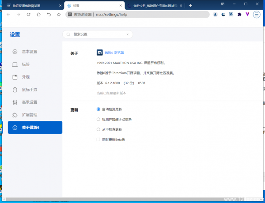The image size is (265, 203).
Task: Click the split-screen layout icon in title bar
Action: (x=223, y=4)
